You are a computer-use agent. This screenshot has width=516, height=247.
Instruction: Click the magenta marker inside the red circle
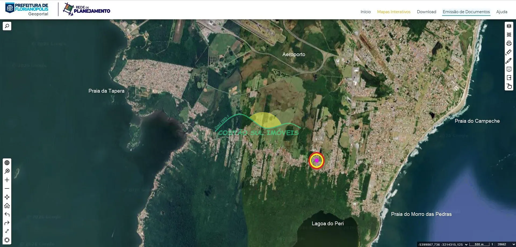[x=317, y=160]
